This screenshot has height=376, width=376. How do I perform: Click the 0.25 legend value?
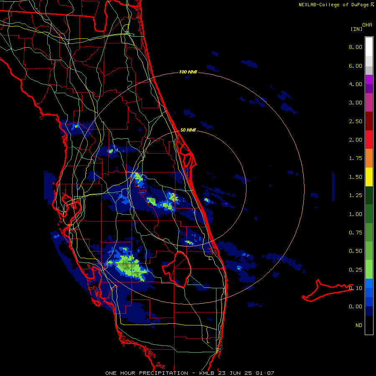356,270
